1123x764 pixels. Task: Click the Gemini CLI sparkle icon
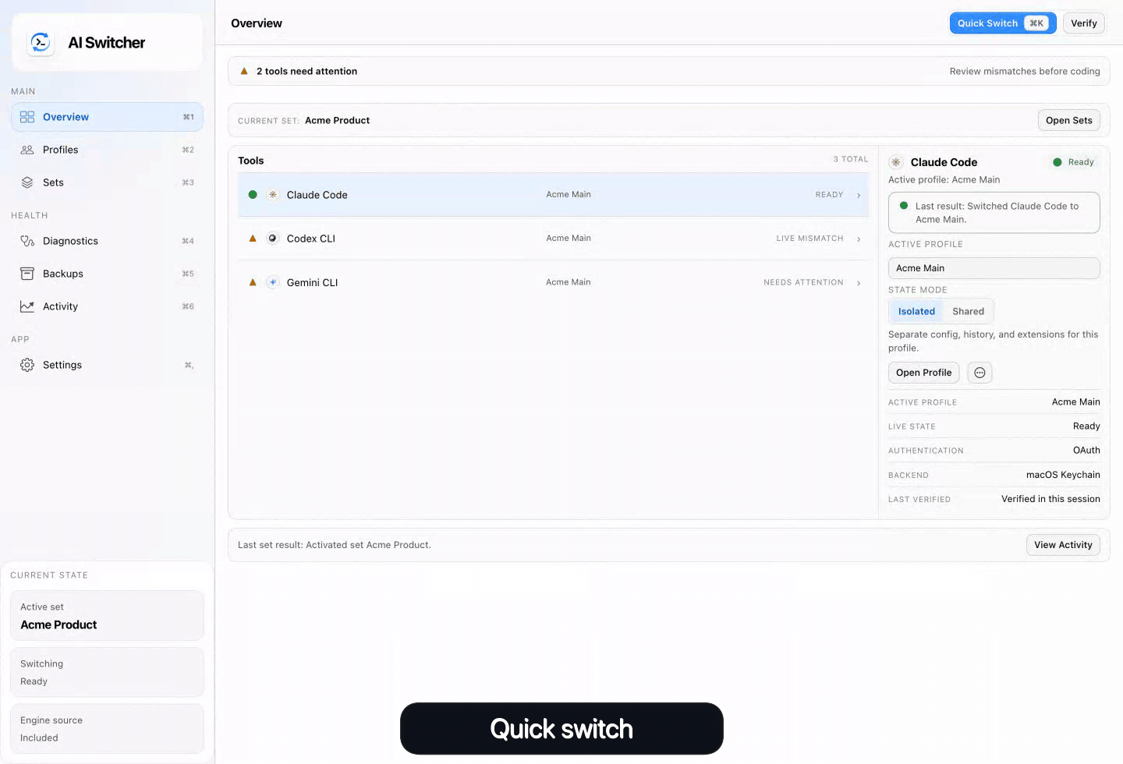[x=273, y=282]
